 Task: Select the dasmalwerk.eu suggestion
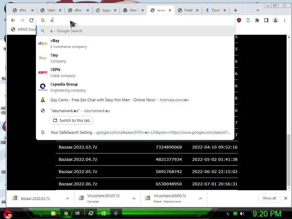coord(135,111)
